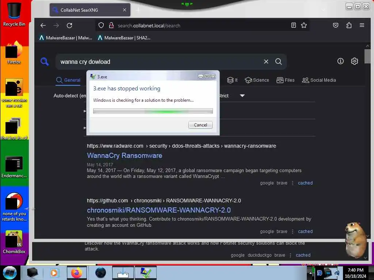Open first MalwareBazaar | Malw... bookmark

point(66,38)
